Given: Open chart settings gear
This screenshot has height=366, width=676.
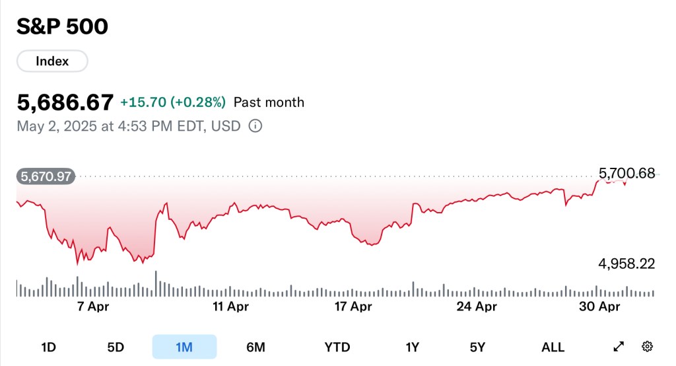Looking at the screenshot, I should tap(648, 347).
